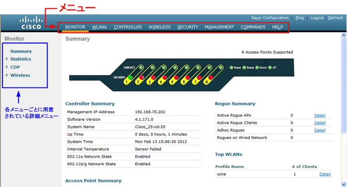Click port 1 indicator on controller diagram

click(x=127, y=82)
